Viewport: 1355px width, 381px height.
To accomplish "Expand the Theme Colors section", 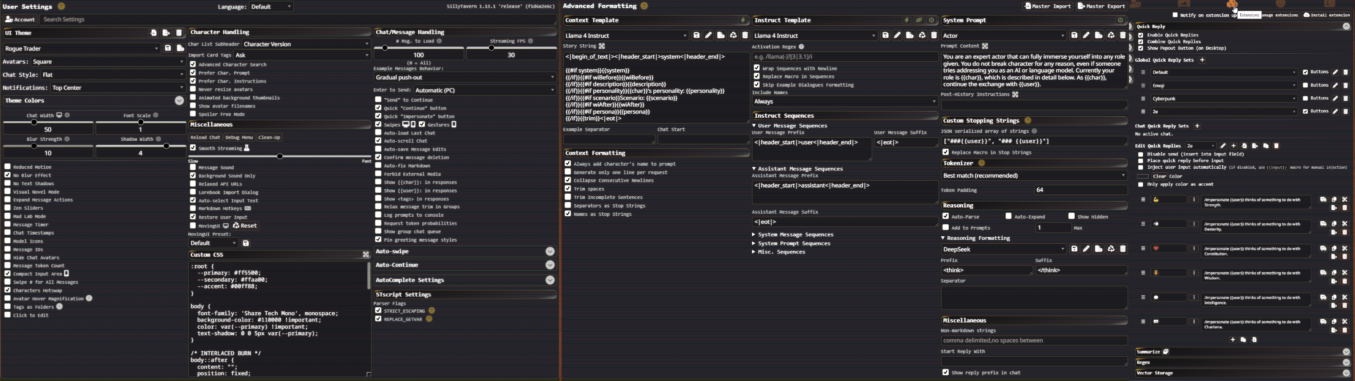I will [179, 100].
